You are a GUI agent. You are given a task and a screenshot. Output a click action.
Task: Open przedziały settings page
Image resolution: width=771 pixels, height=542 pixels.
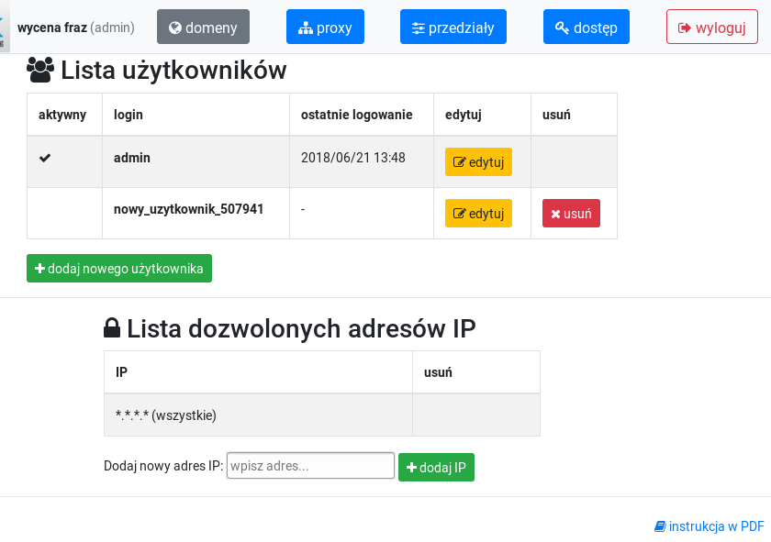point(453,28)
